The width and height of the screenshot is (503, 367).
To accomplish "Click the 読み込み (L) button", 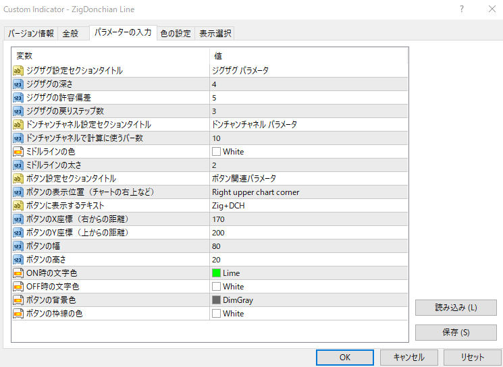I will pos(455,308).
